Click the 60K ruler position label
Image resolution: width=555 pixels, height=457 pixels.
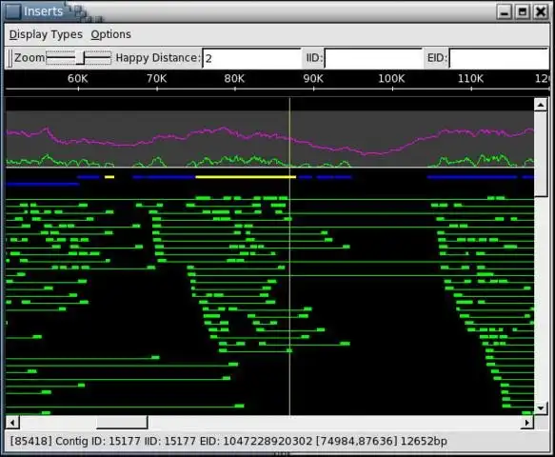[x=77, y=79]
